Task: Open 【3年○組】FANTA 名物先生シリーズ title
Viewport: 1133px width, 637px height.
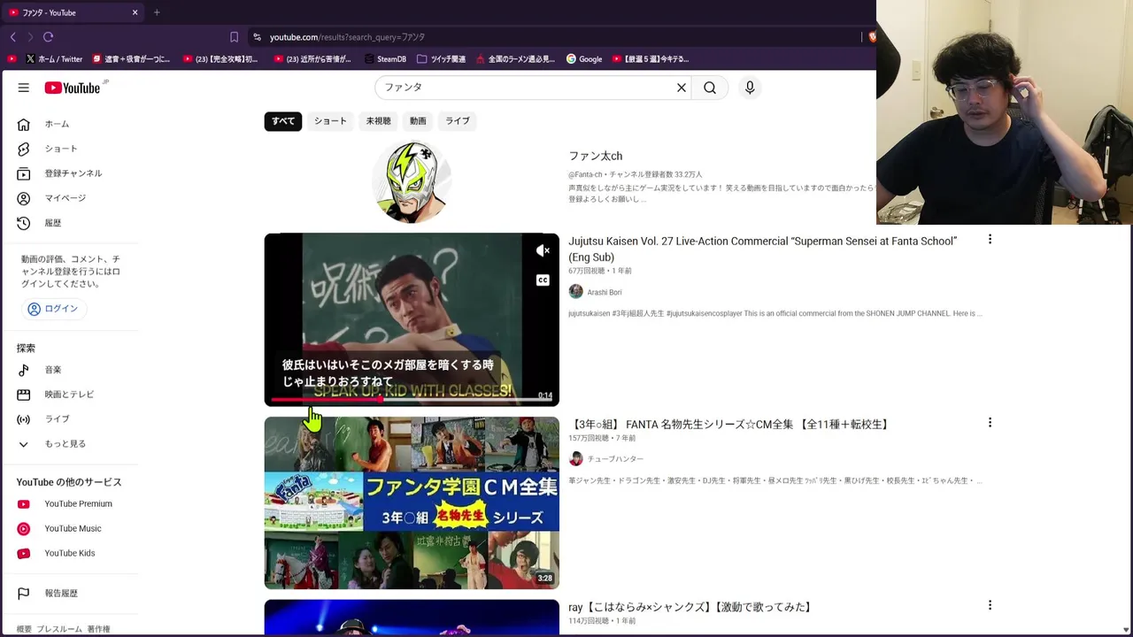Action: [x=729, y=425]
